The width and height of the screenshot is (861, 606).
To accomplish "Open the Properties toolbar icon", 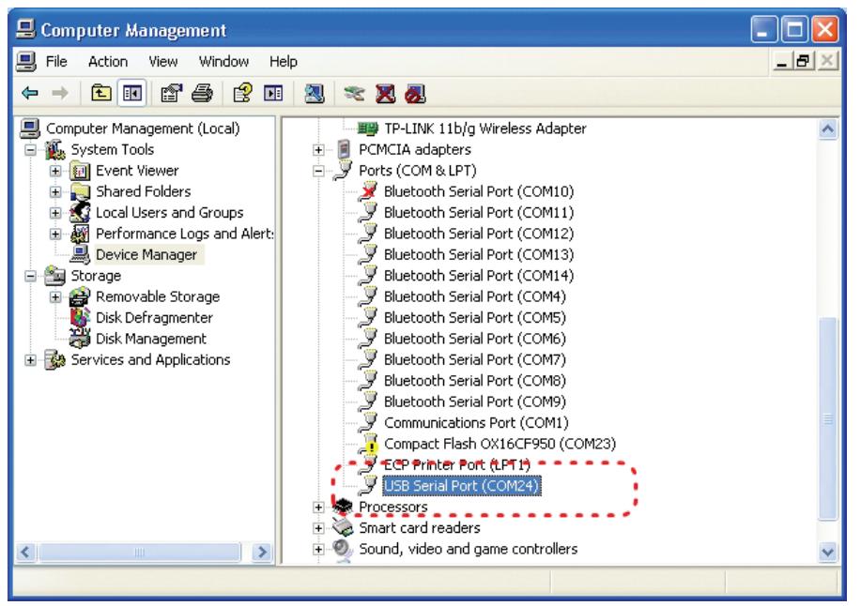I will (171, 93).
